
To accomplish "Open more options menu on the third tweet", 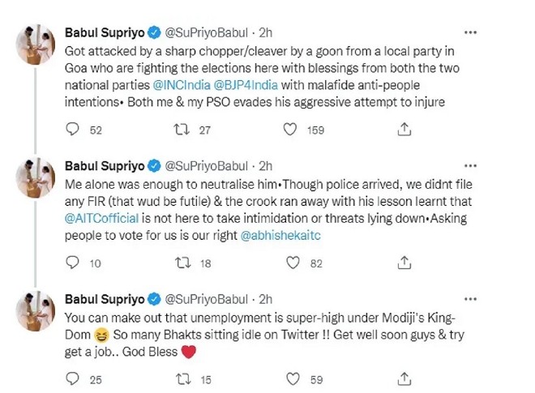I will [x=470, y=298].
